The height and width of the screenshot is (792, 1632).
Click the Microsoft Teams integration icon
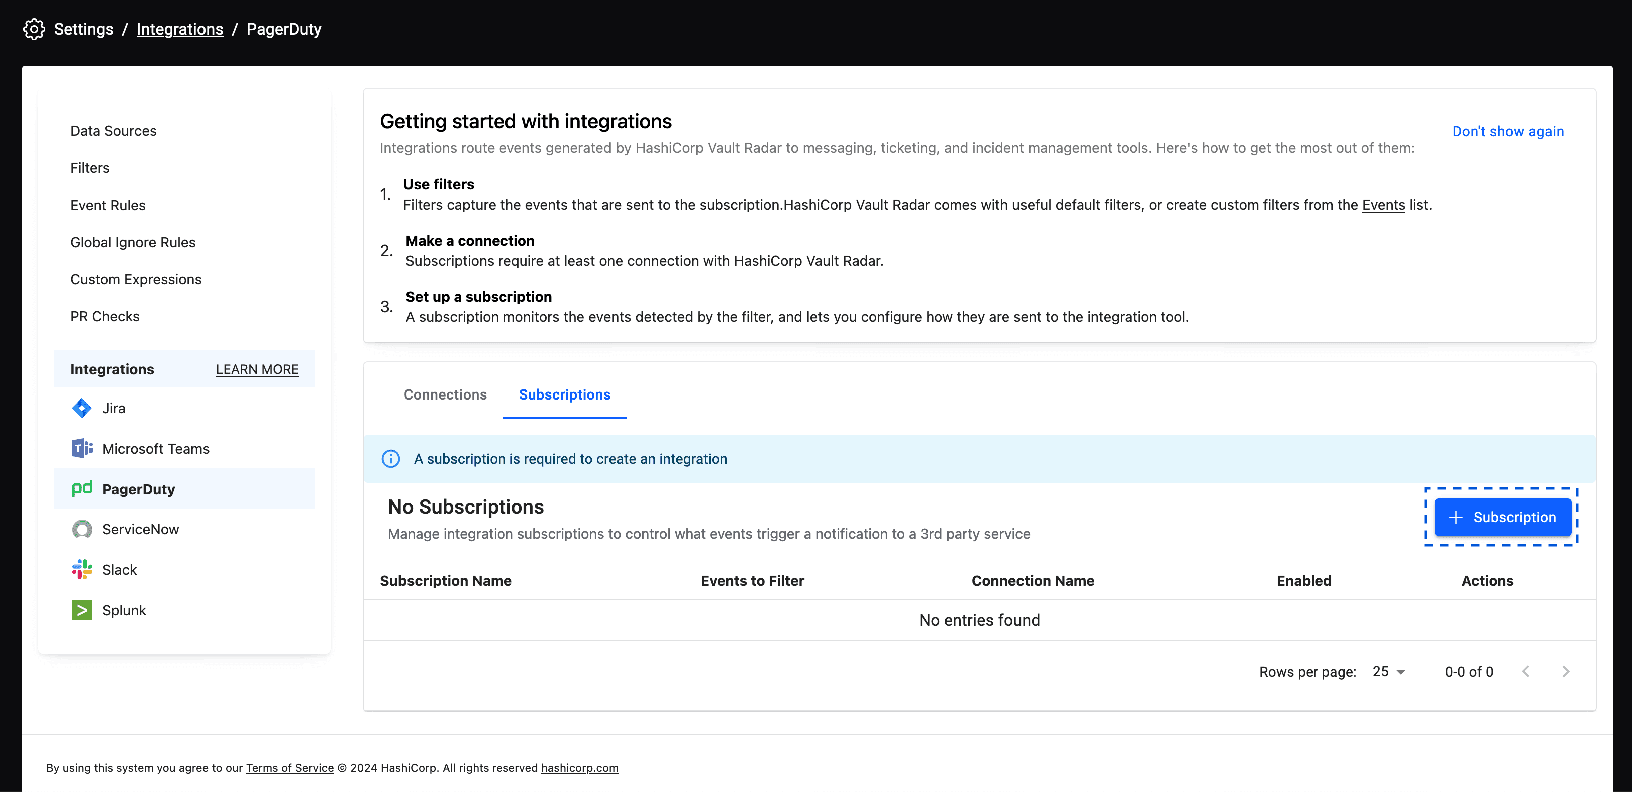coord(81,448)
